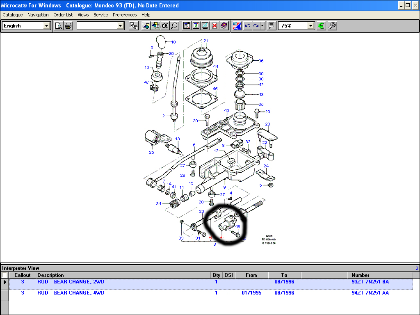Click the printer icon
Image resolution: width=420 pixels, height=315 pixels.
(68, 26)
